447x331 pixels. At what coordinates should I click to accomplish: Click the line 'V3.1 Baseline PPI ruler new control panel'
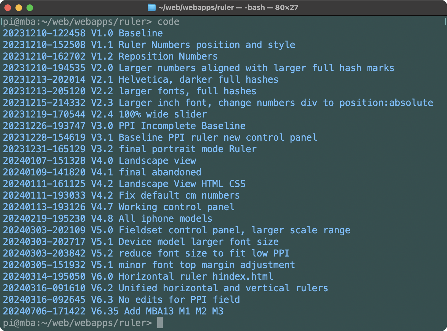[204, 137]
